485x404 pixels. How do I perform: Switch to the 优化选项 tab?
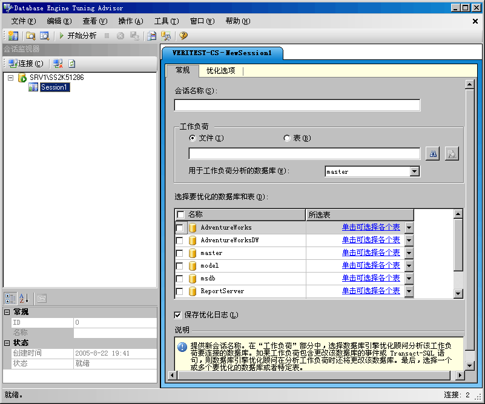pos(221,71)
